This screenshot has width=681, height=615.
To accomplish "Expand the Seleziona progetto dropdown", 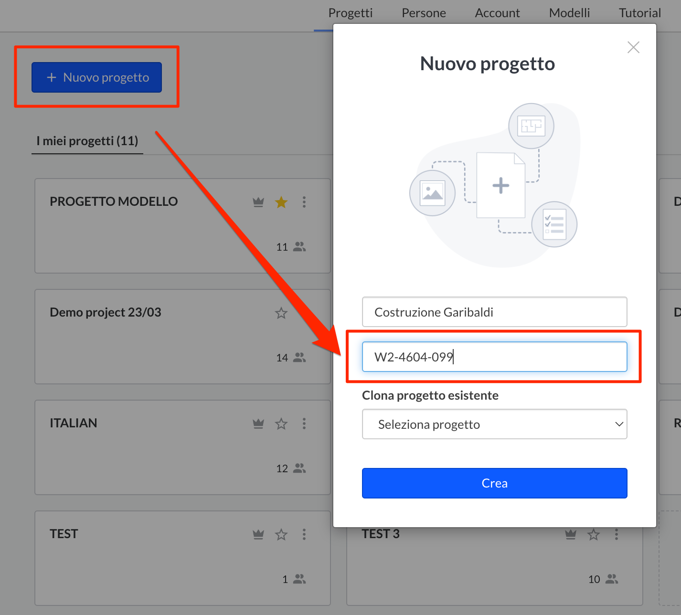I will coord(494,424).
